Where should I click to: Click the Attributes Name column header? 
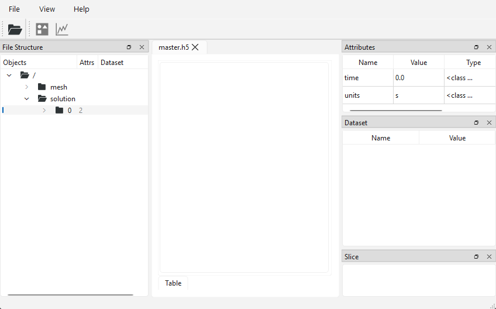coord(368,63)
